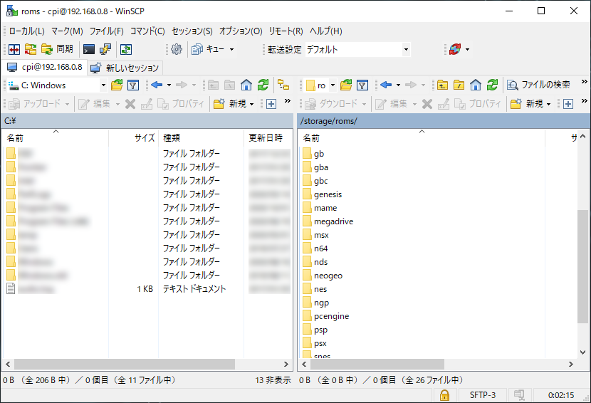Click the remote panel plus select icon

point(568,104)
